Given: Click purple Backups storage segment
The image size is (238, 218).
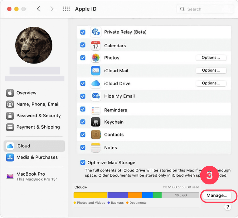Looking at the screenshot, I should (x=118, y=195).
